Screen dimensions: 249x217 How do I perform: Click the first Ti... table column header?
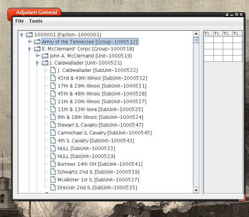(x=208, y=34)
